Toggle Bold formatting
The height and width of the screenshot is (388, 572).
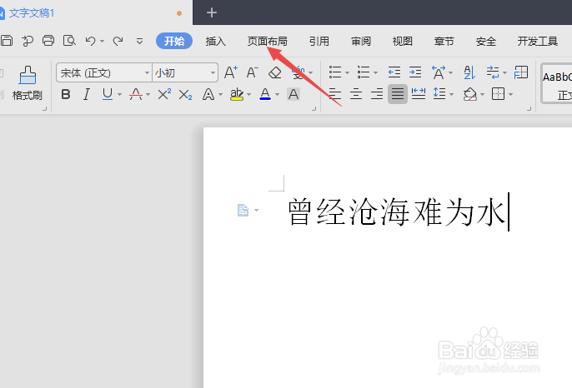pyautogui.click(x=66, y=94)
